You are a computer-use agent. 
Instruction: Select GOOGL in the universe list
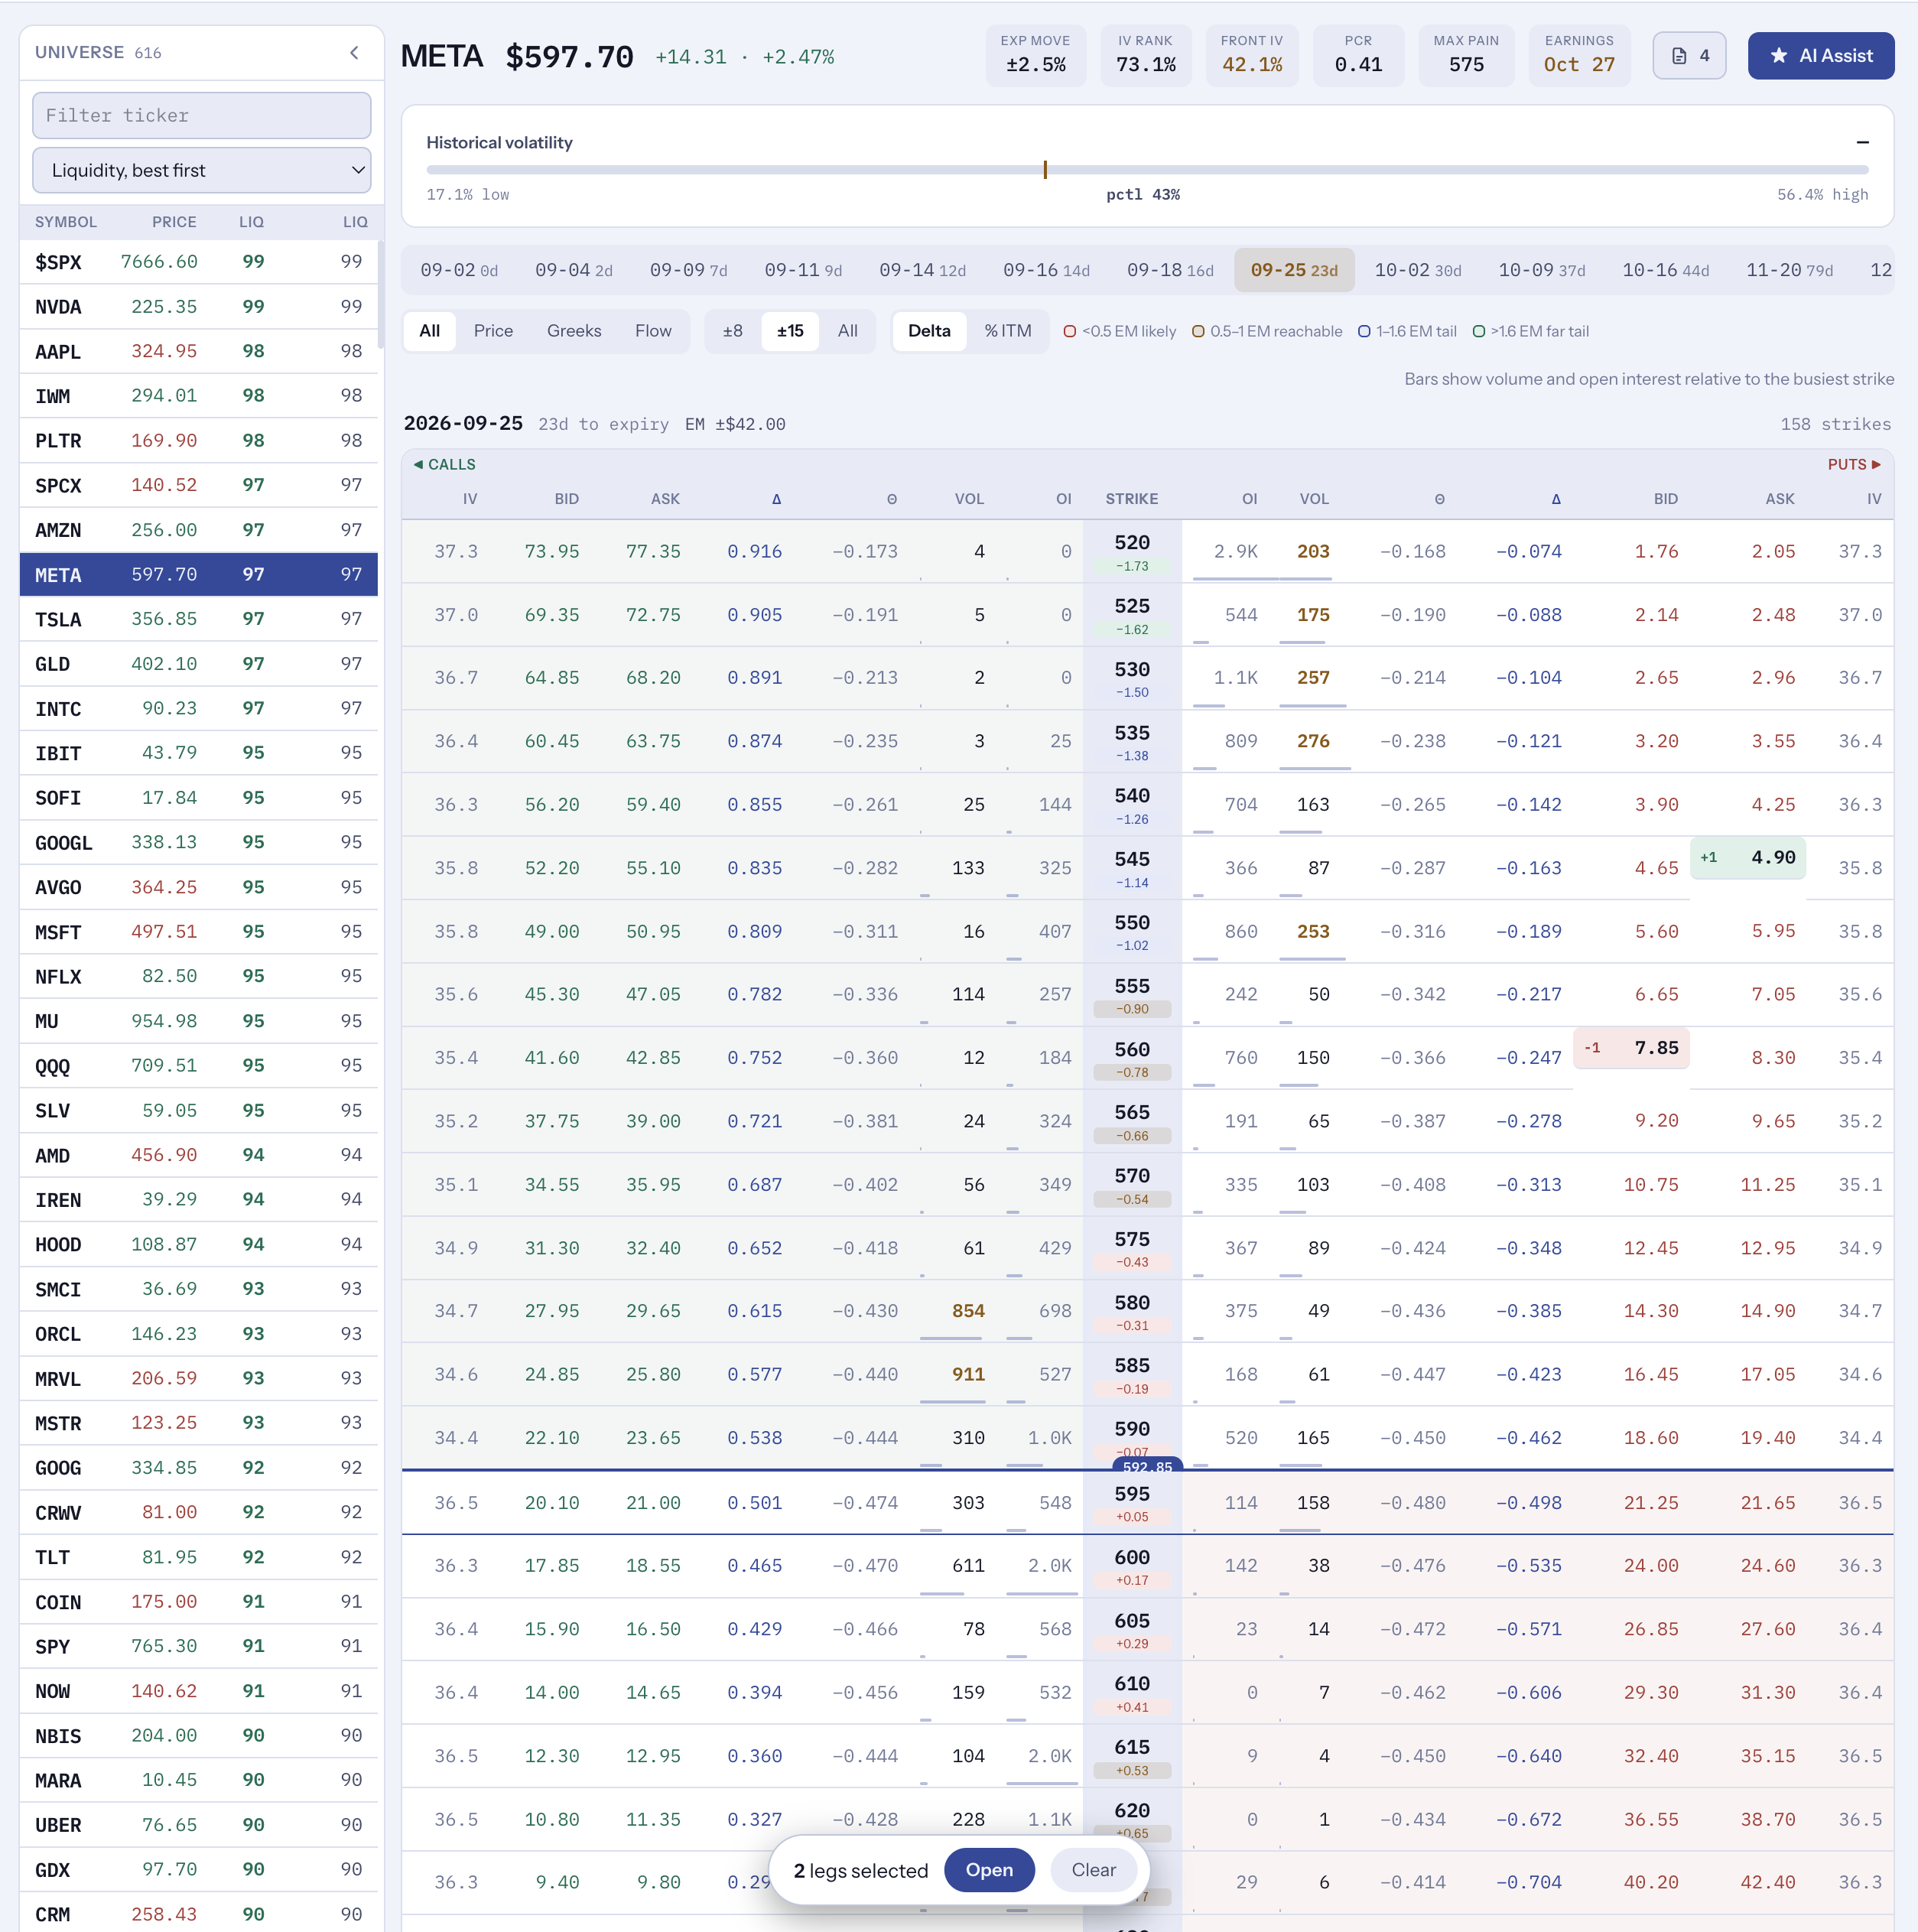click(x=199, y=842)
